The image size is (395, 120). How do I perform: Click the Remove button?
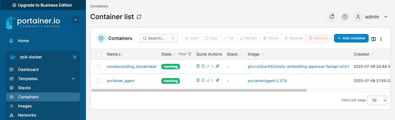pos(318,38)
